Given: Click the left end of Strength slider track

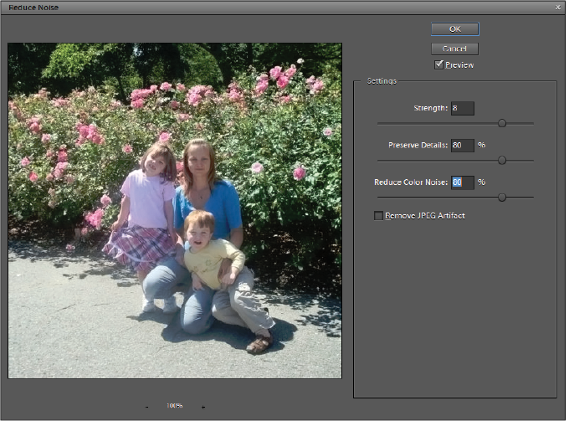Looking at the screenshot, I should (379, 123).
